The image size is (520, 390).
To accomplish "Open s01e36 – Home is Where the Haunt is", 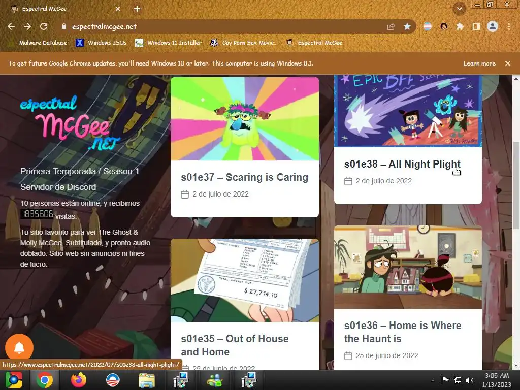I will pyautogui.click(x=403, y=332).
